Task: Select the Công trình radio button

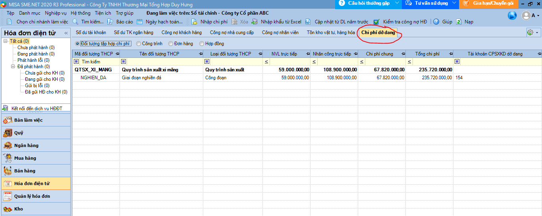Action: click(x=139, y=44)
